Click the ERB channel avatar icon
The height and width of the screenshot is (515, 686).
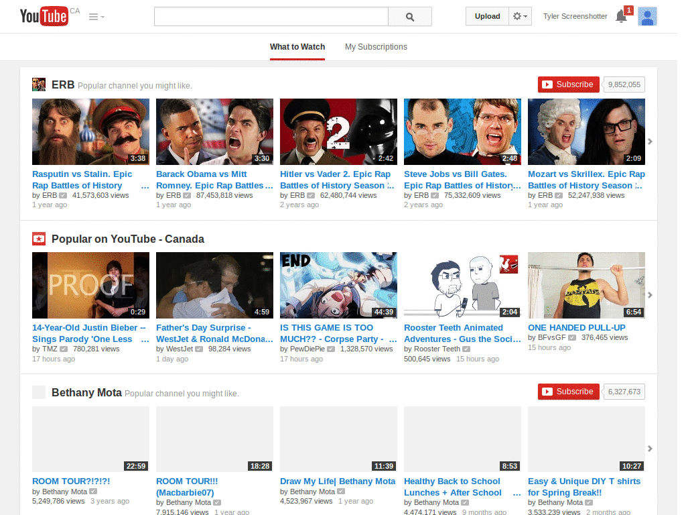[x=38, y=84]
